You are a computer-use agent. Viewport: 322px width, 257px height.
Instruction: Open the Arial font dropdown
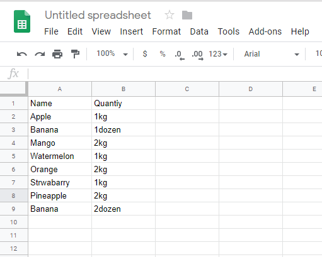[271, 54]
